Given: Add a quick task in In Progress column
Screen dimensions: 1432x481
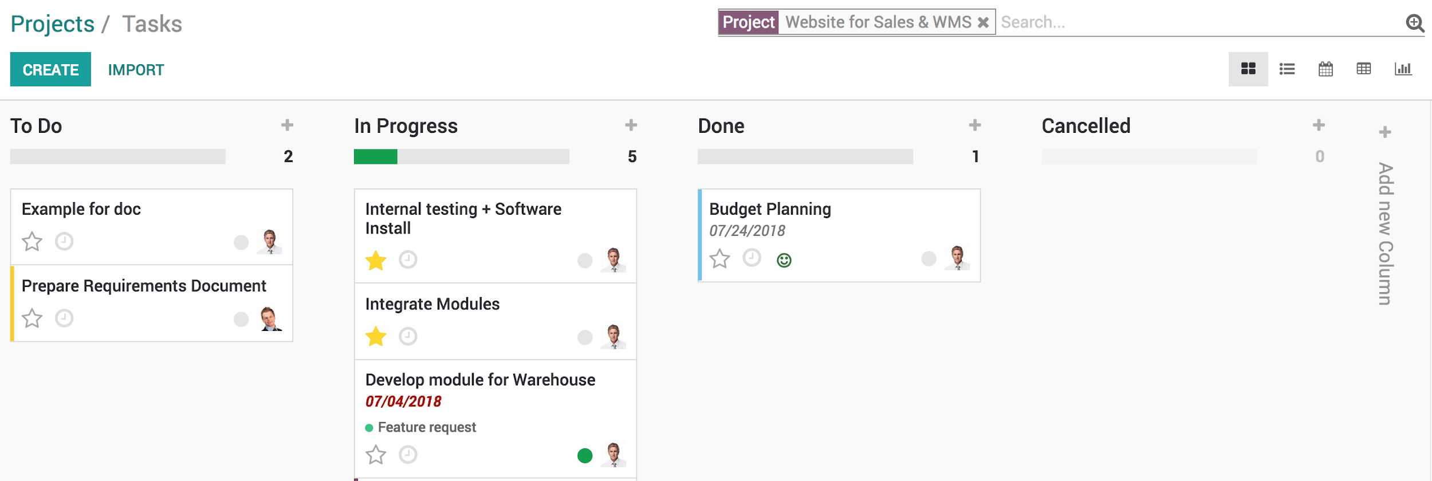Looking at the screenshot, I should (631, 125).
